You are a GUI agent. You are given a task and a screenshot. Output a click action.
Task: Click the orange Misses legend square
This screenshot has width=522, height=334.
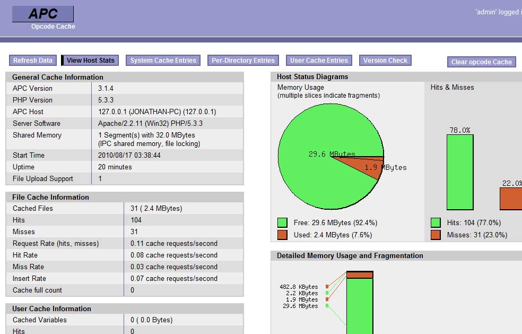437,234
